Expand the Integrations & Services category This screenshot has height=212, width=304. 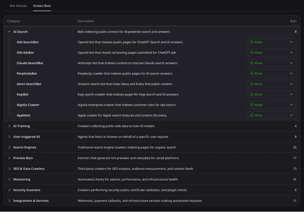tap(9, 201)
